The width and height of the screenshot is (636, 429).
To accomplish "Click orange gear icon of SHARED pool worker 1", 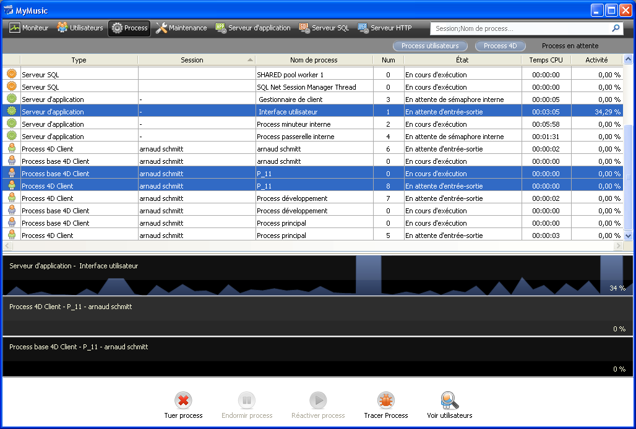I will click(12, 74).
